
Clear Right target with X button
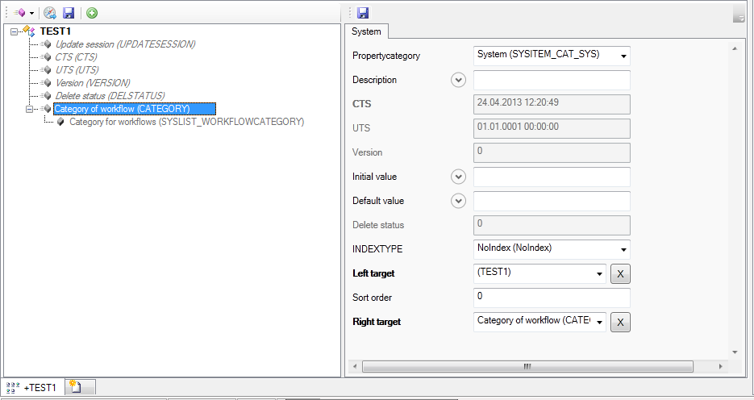619,323
